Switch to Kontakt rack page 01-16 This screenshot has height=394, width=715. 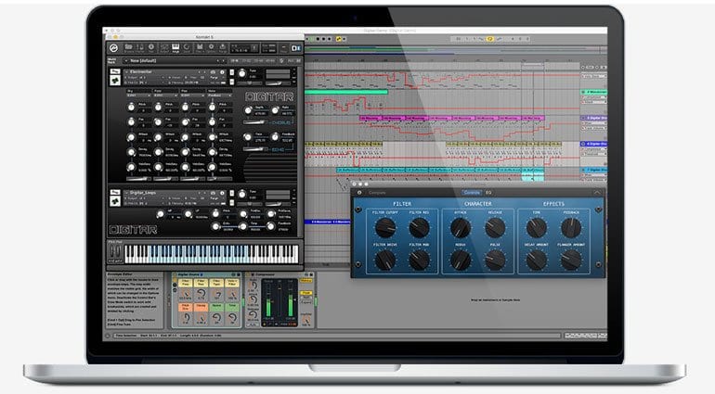tap(234, 60)
